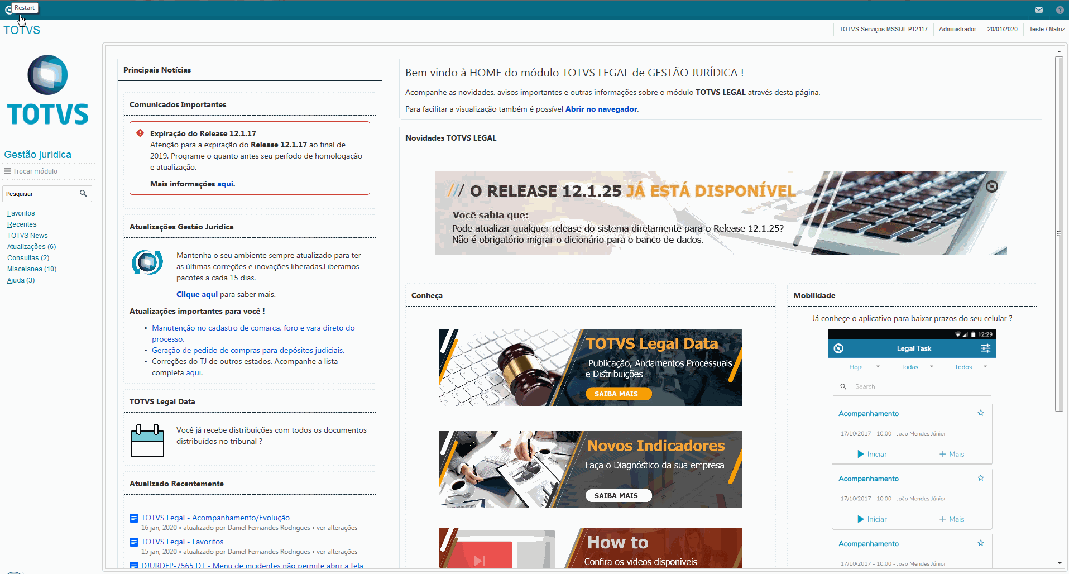Open TOTVS Legal - Acompanhamento/Evolução link
This screenshot has height=574, width=1069.
coord(215,518)
